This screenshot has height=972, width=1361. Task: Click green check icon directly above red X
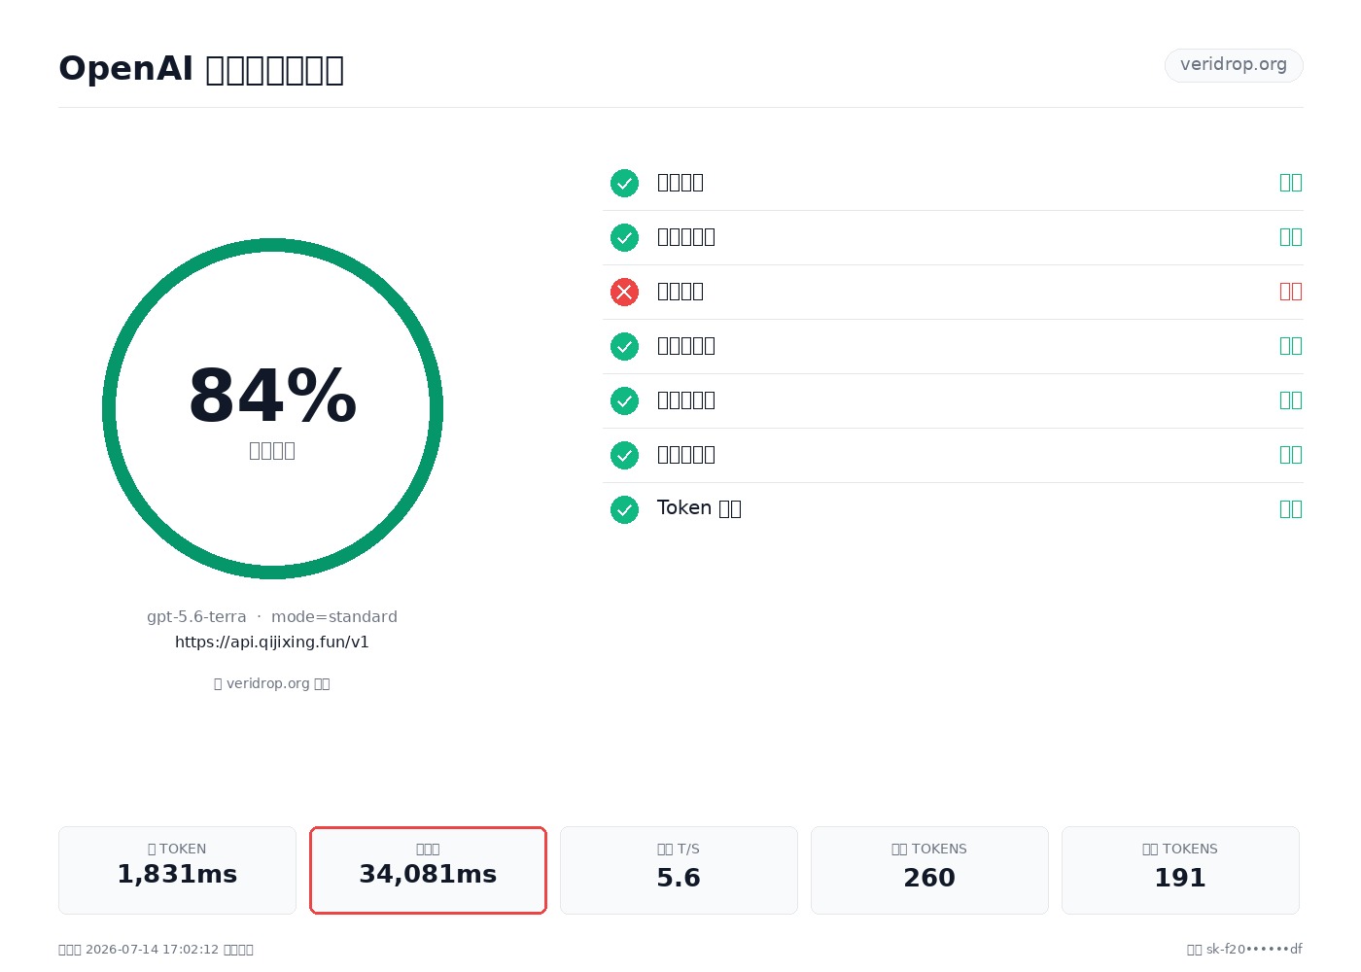(624, 237)
